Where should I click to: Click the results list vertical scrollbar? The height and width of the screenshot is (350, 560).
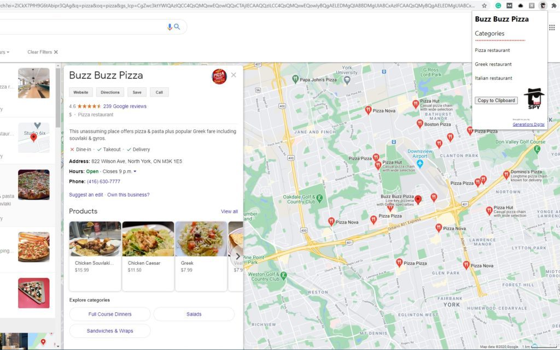[58, 97]
